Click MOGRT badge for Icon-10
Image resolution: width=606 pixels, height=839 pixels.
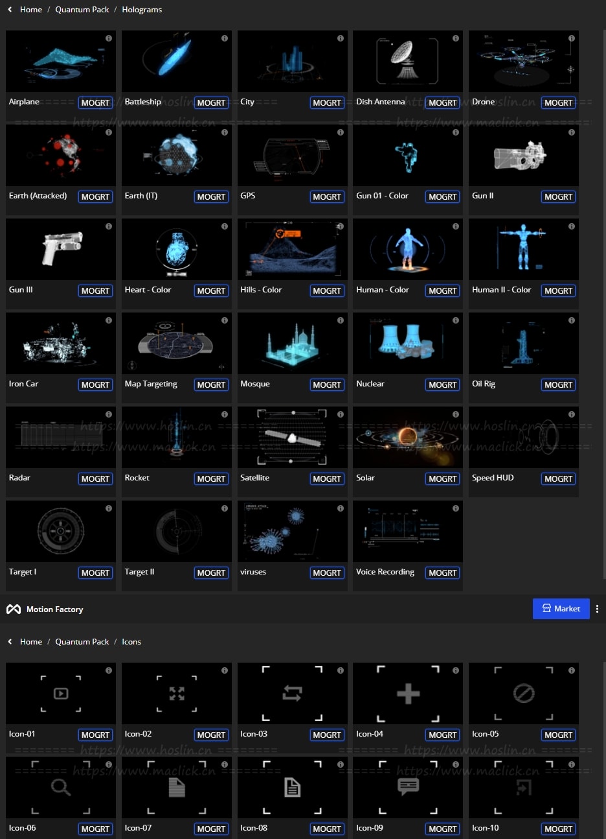(x=558, y=829)
